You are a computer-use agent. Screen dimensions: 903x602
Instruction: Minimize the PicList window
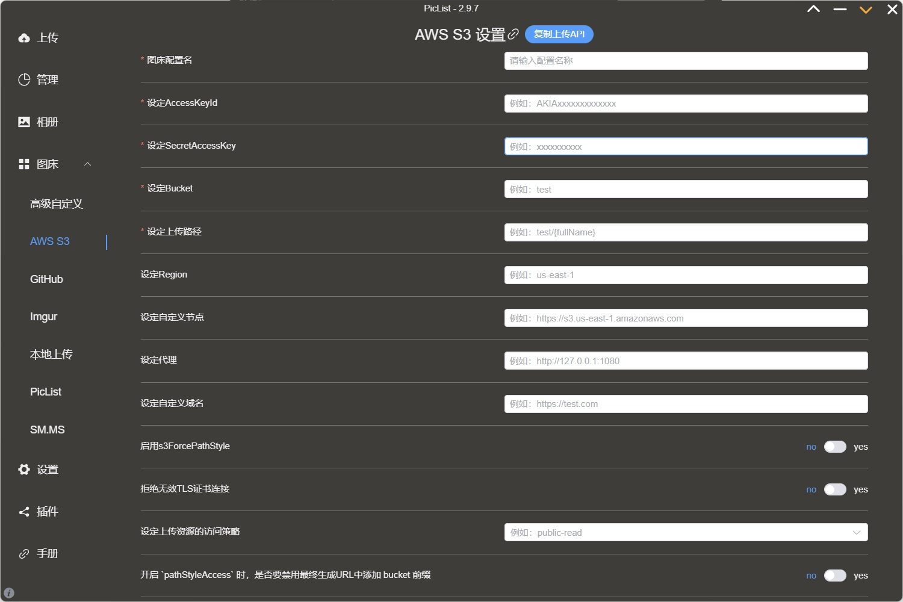(x=840, y=9)
